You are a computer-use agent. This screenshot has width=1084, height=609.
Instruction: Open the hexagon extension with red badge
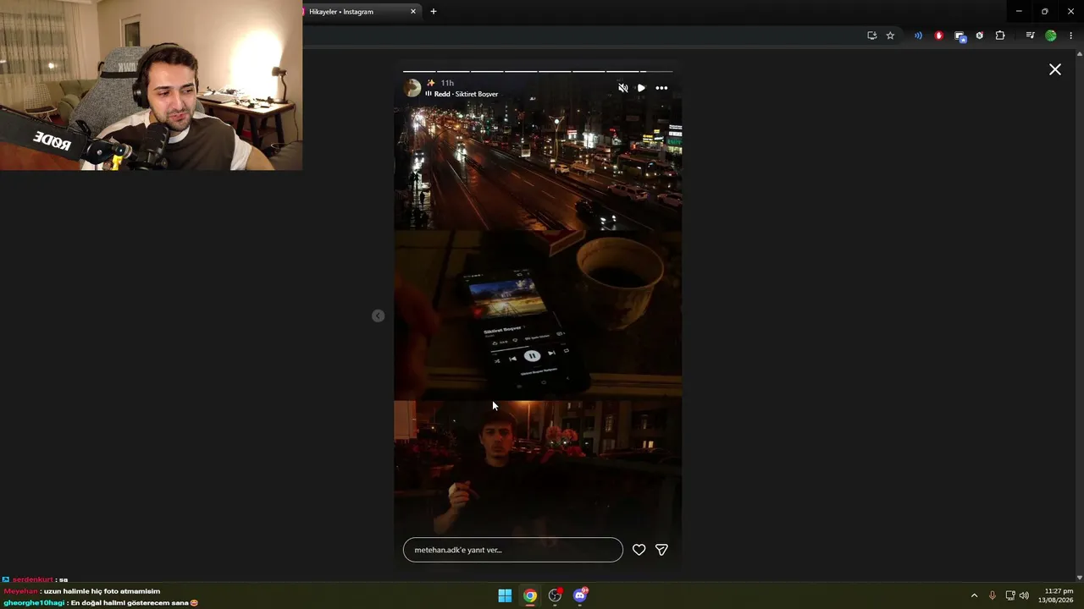click(980, 36)
